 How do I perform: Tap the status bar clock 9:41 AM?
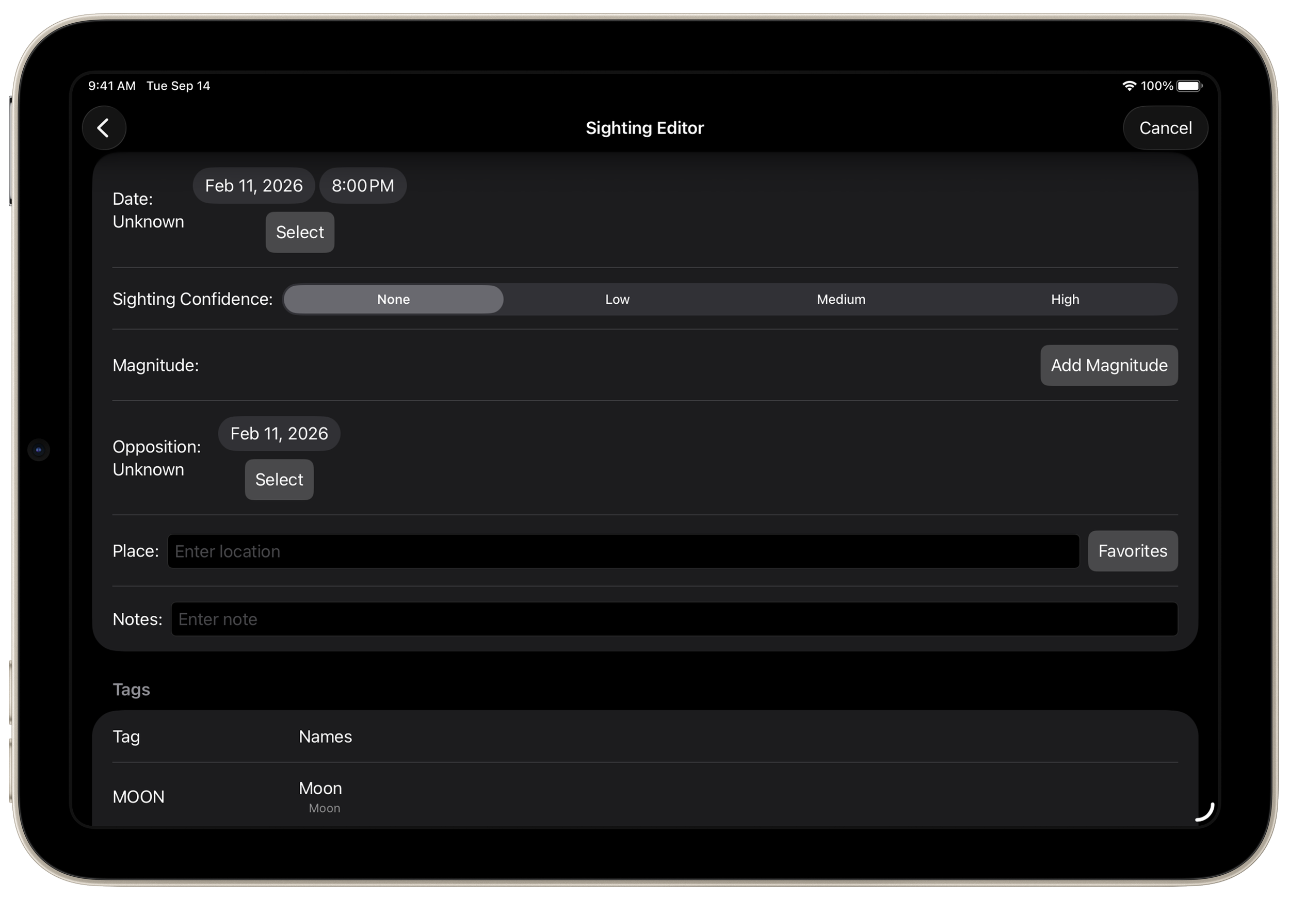(x=112, y=86)
